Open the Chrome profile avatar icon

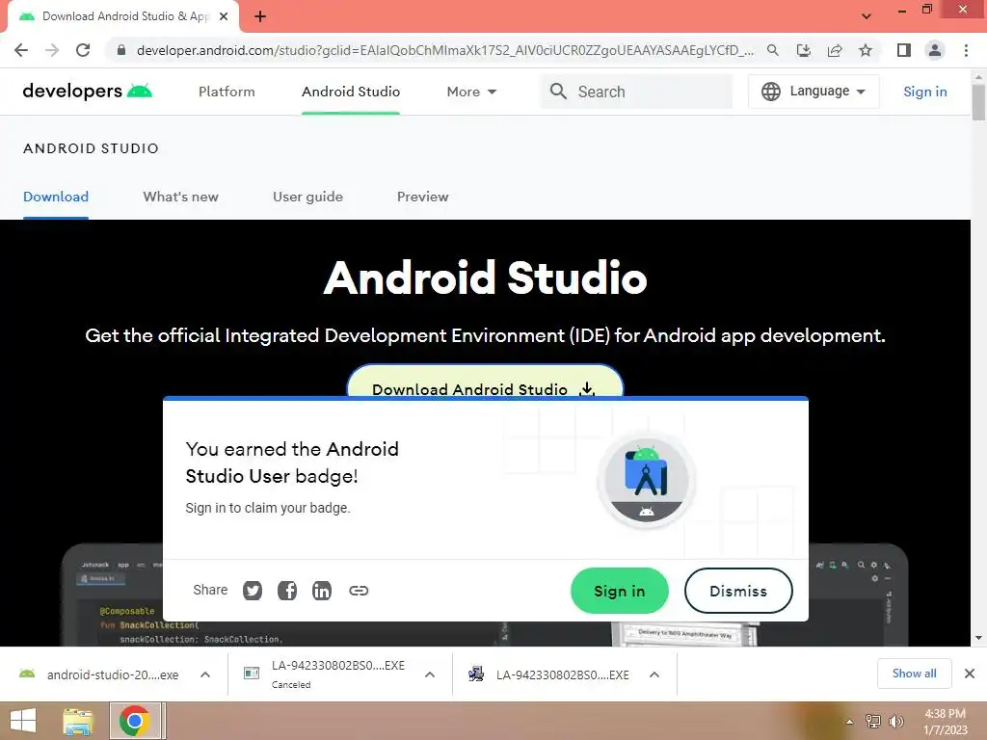click(x=935, y=50)
